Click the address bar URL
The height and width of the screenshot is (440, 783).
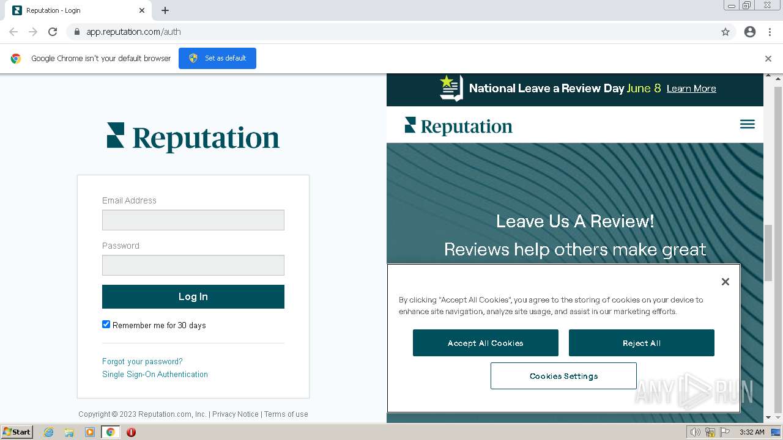tap(133, 32)
